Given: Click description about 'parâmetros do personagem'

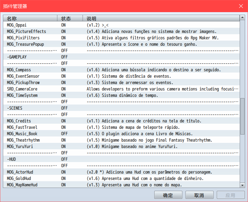Looking at the screenshot, I should (149, 172).
